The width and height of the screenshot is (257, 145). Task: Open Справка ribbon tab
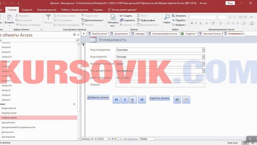(98, 10)
